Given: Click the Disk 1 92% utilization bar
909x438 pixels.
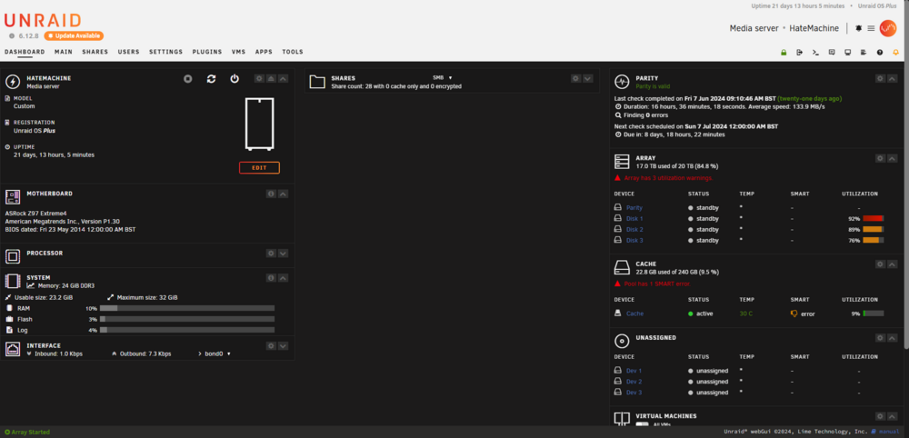Looking at the screenshot, I should coord(873,218).
